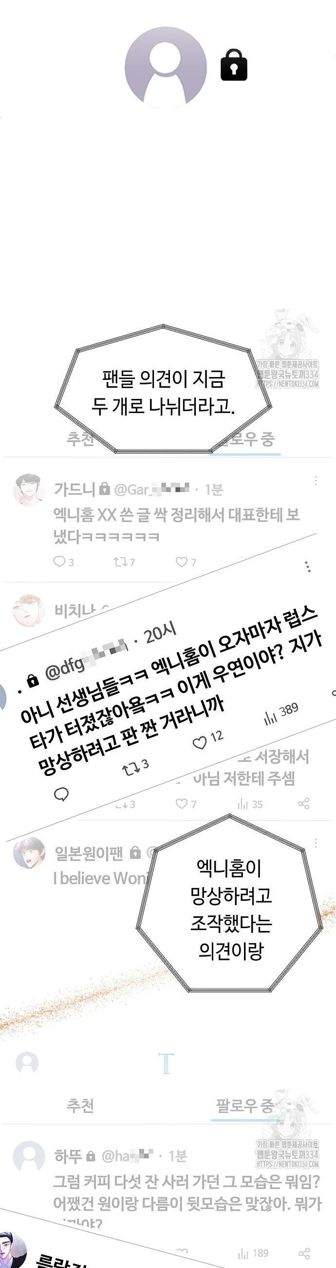The height and width of the screenshot is (1268, 336).
Task: Open 일본원이팬 username link
Action: 89,853
